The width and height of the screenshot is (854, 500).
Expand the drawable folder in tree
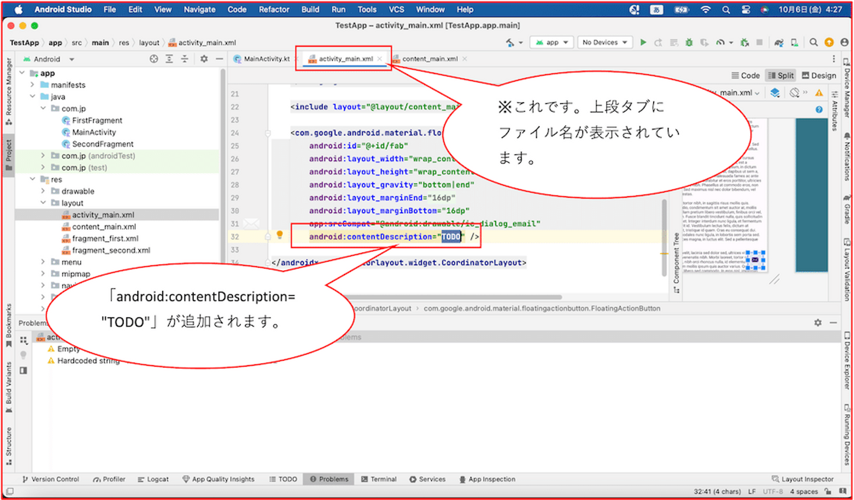point(43,191)
